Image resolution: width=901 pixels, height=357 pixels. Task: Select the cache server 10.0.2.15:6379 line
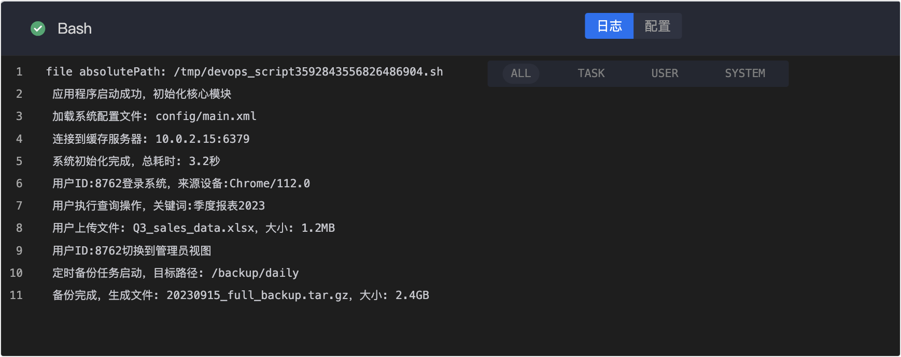click(x=150, y=139)
